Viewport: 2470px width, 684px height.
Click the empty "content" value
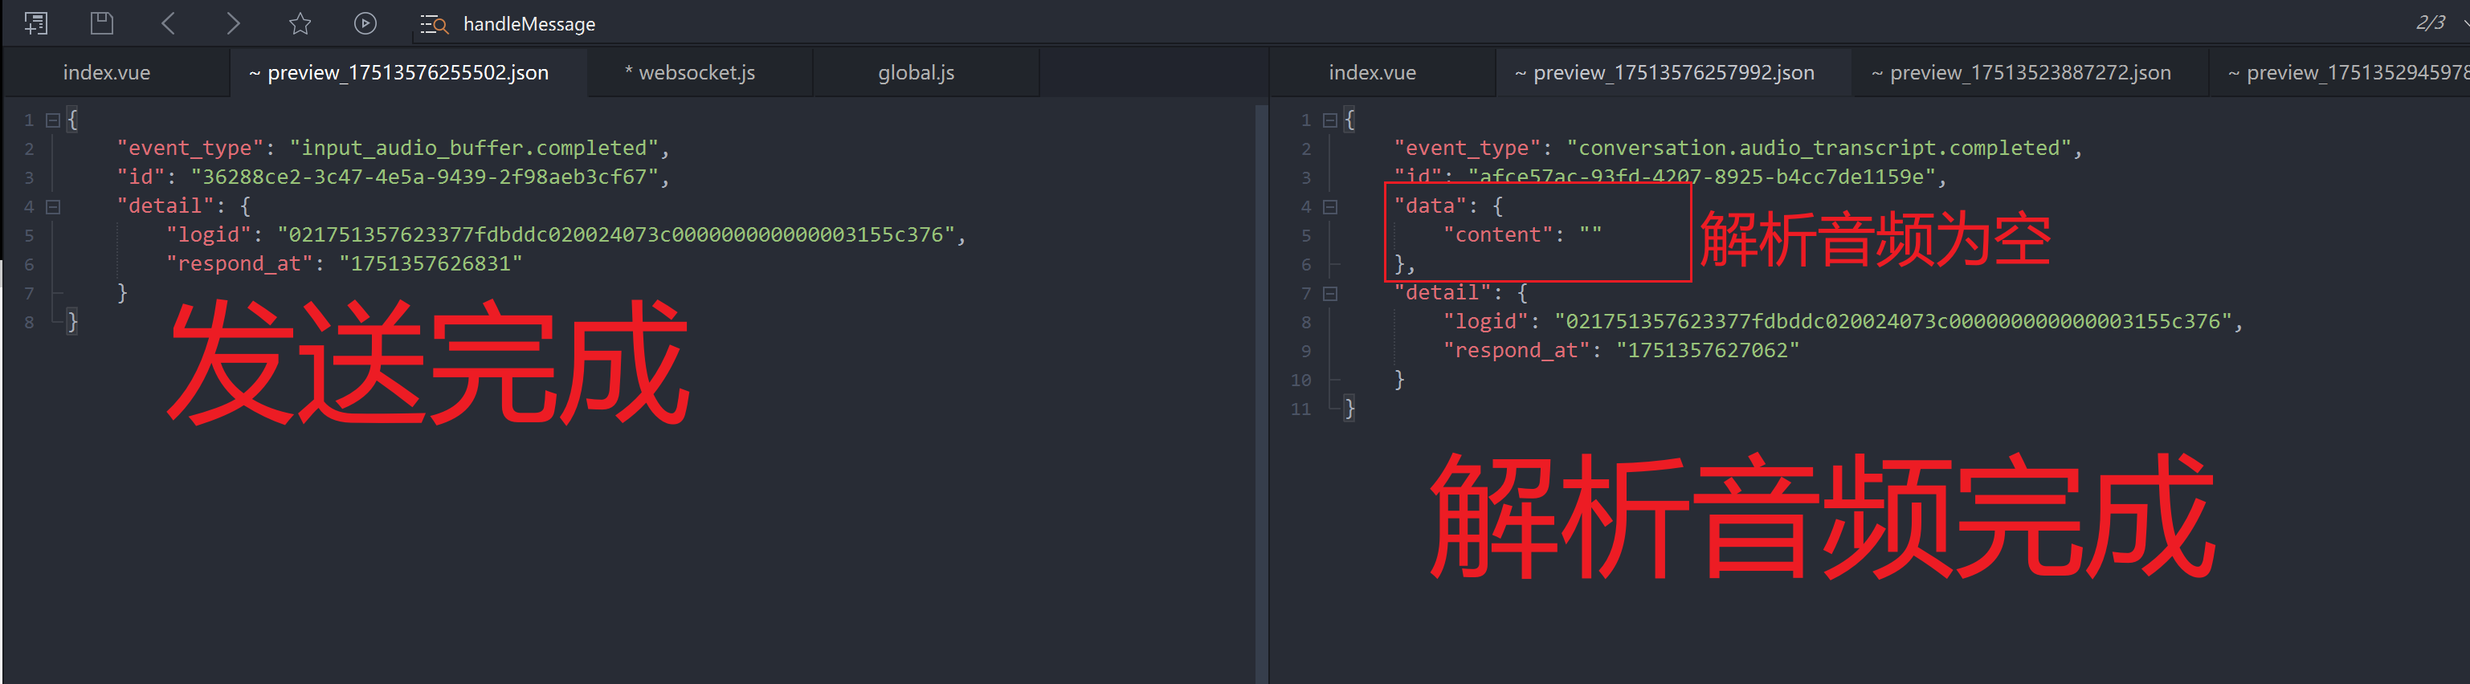(1590, 234)
